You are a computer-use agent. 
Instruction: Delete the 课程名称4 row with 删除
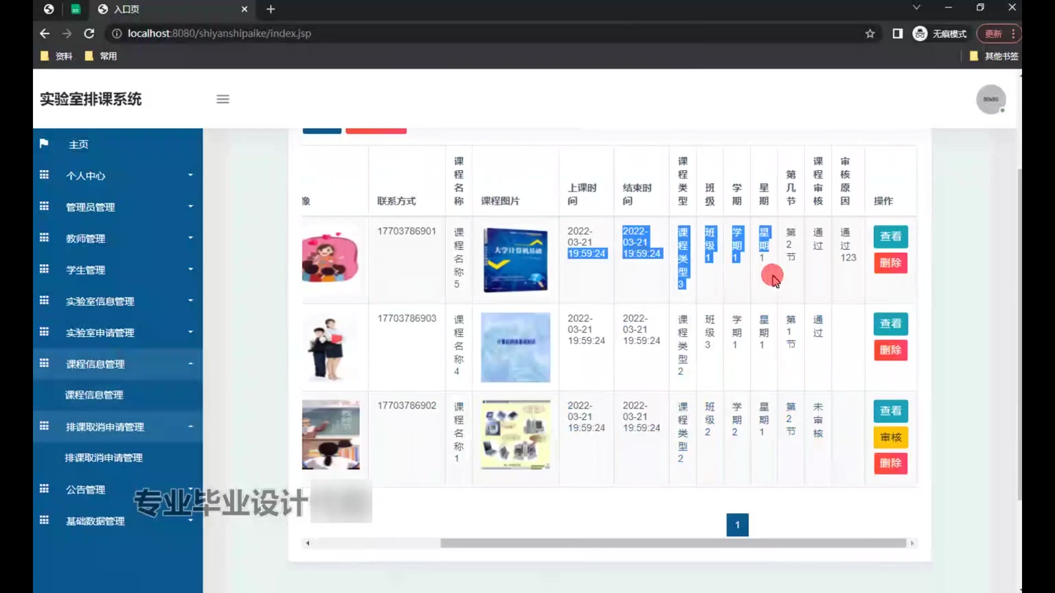click(x=890, y=350)
